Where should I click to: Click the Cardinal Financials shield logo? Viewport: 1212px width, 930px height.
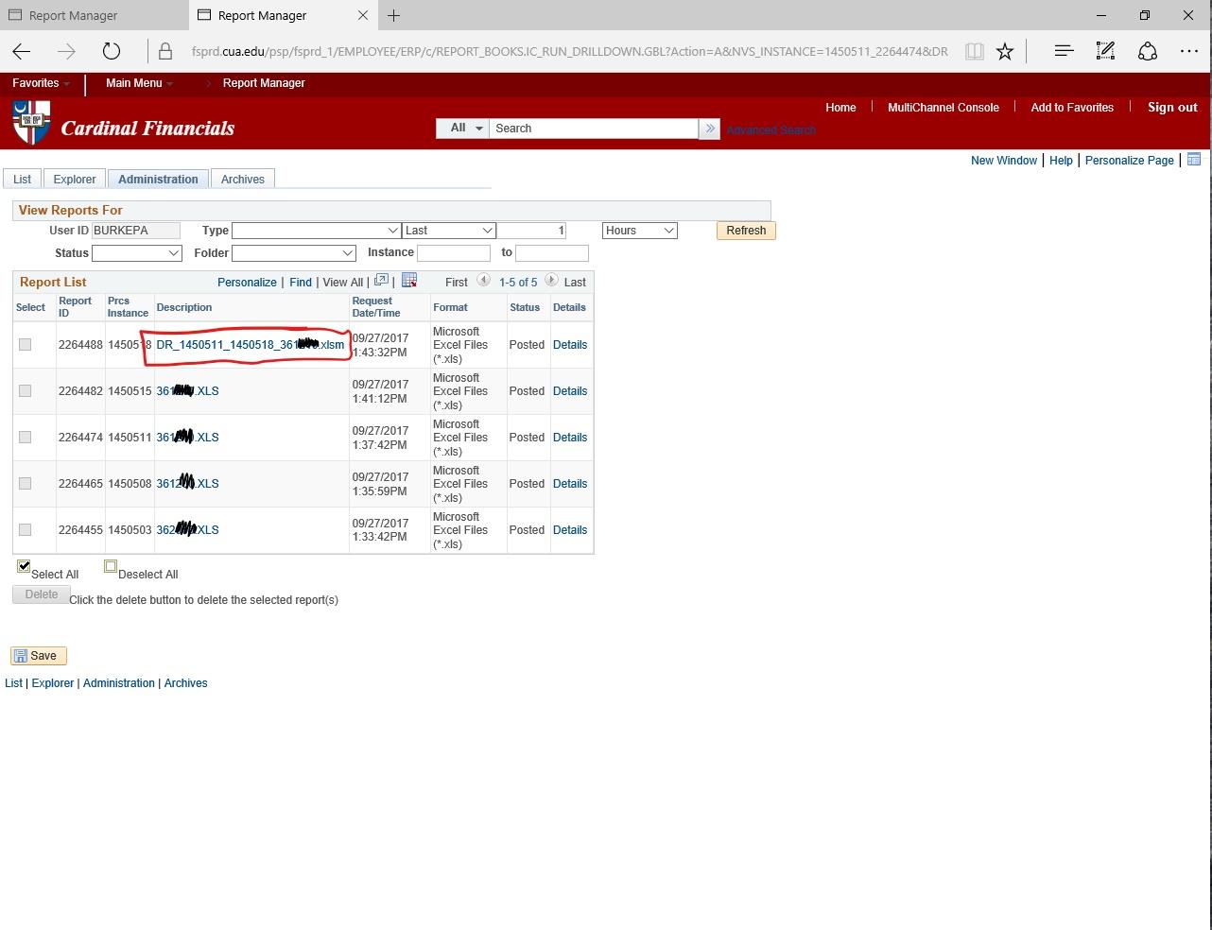pyautogui.click(x=31, y=123)
